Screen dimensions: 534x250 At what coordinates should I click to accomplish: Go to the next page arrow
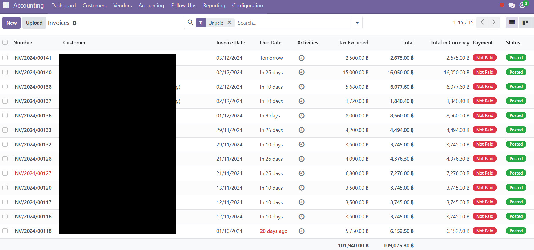tap(494, 22)
